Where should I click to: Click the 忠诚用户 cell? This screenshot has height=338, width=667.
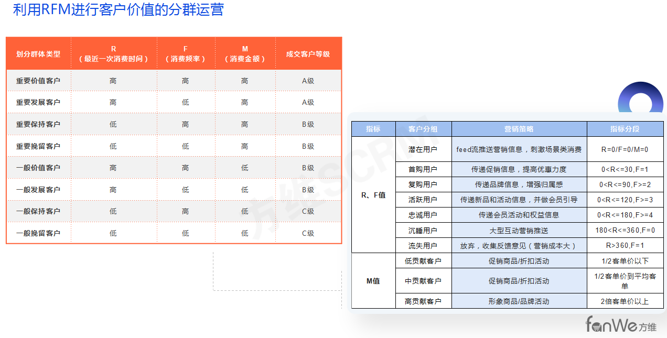(423, 215)
